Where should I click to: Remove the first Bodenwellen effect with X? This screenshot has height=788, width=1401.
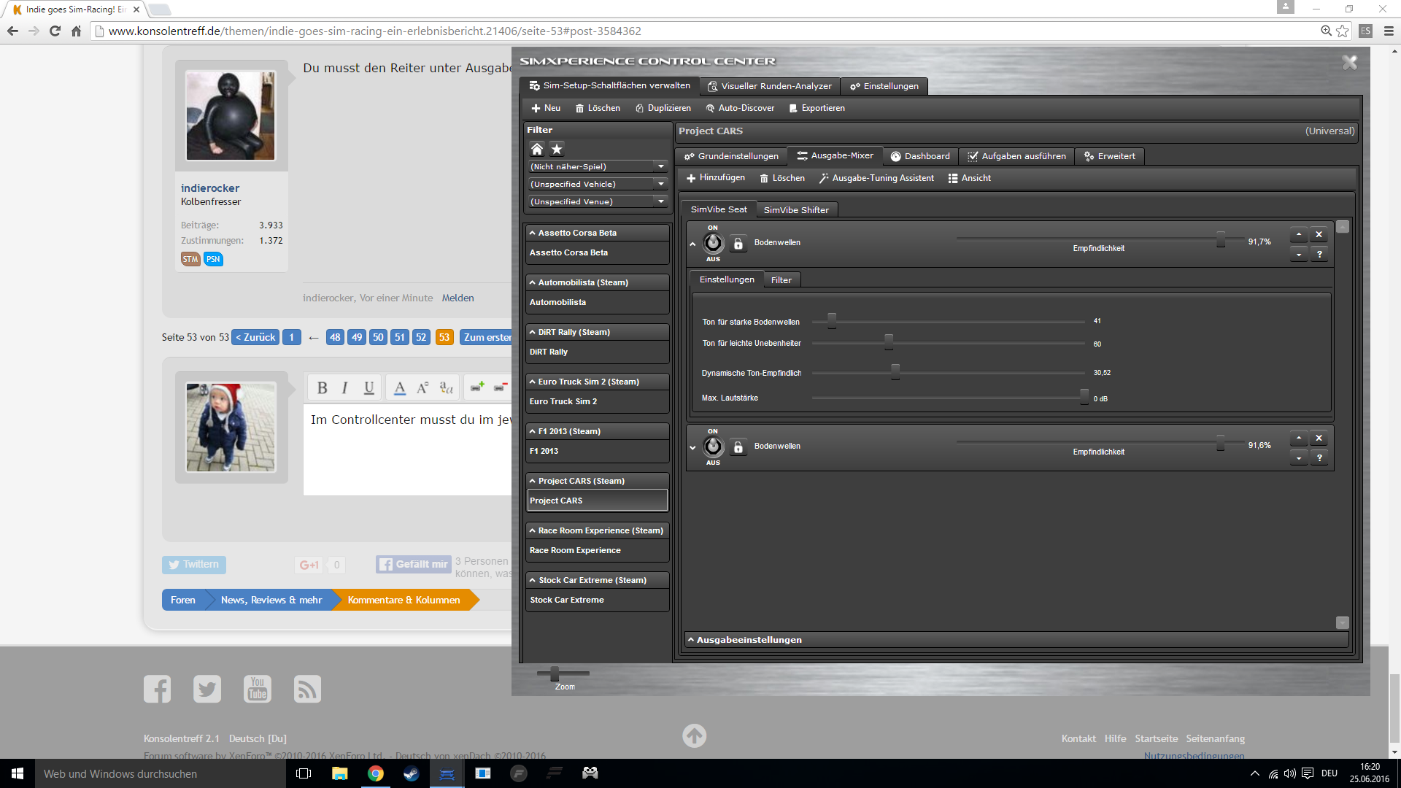tap(1319, 234)
